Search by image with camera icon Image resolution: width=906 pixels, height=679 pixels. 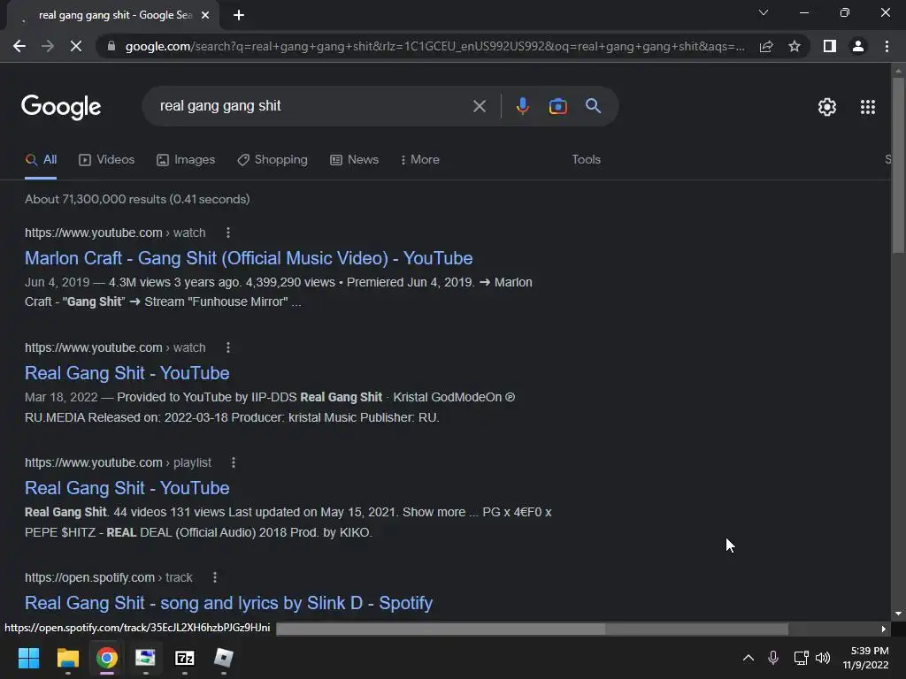[x=557, y=106]
